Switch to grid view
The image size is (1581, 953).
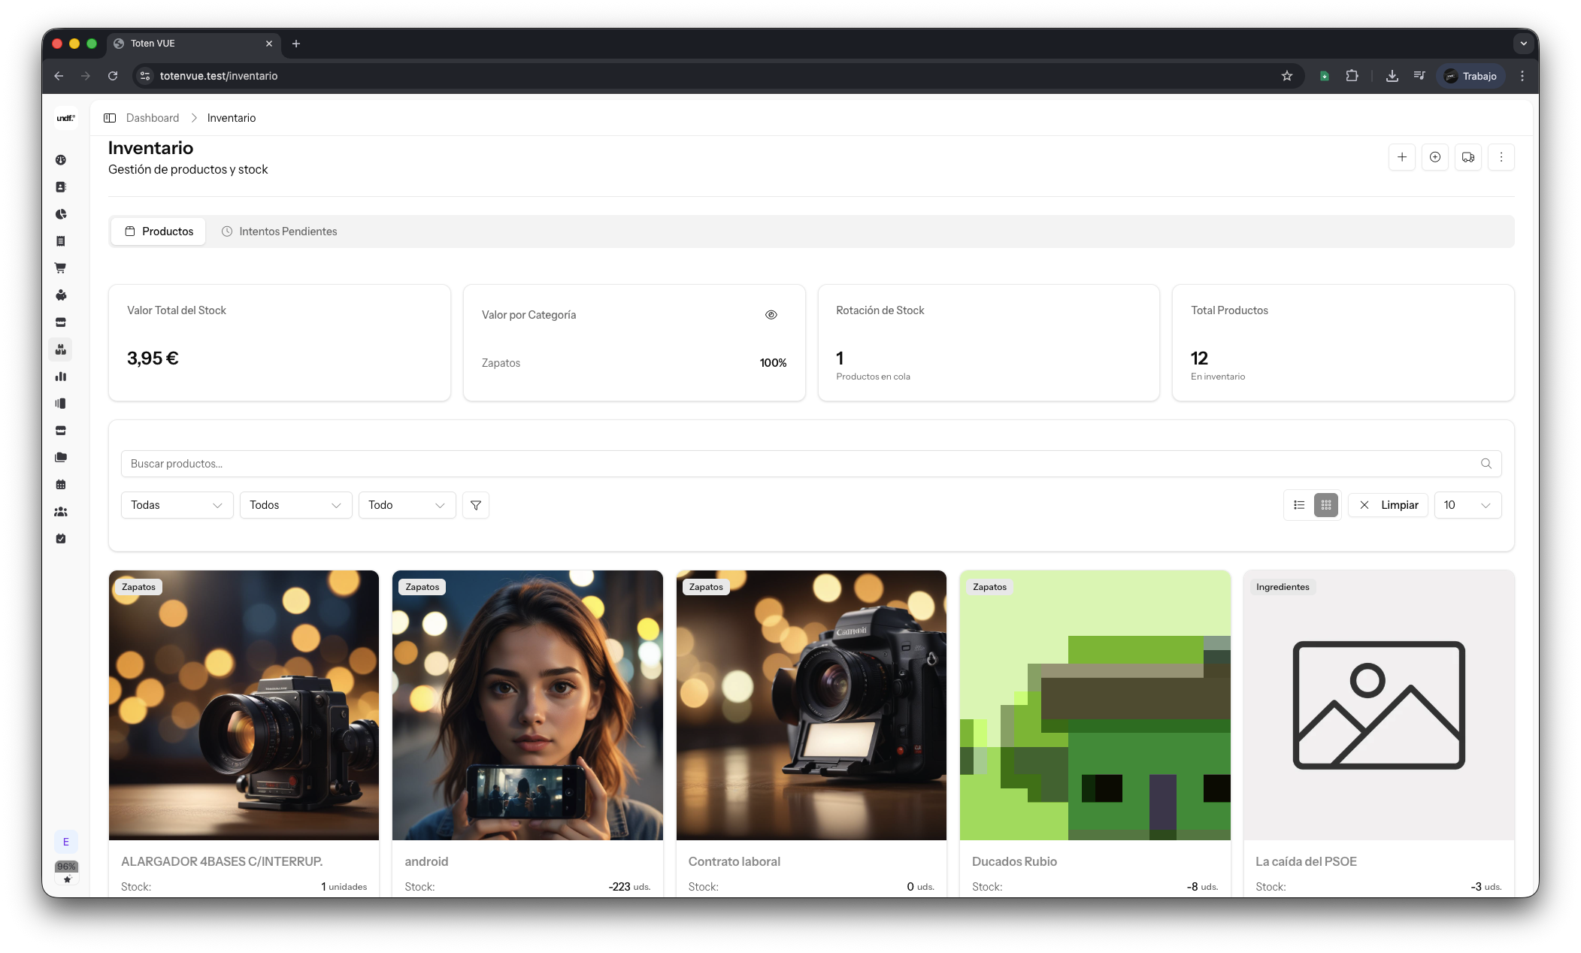pos(1326,505)
